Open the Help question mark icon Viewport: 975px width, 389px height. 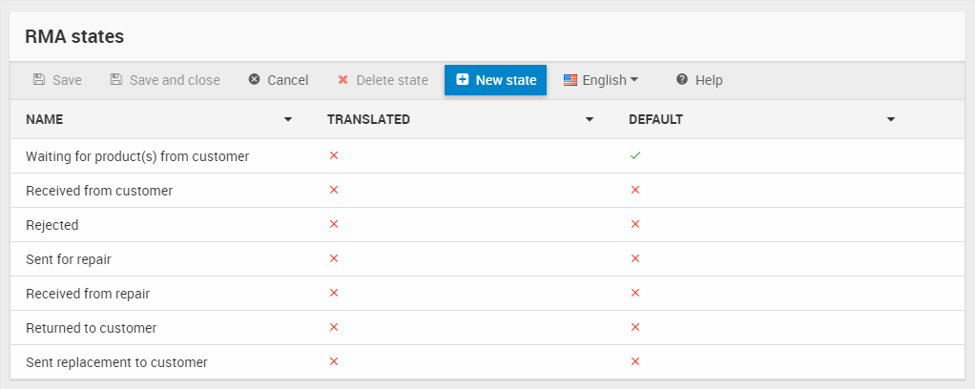click(682, 80)
